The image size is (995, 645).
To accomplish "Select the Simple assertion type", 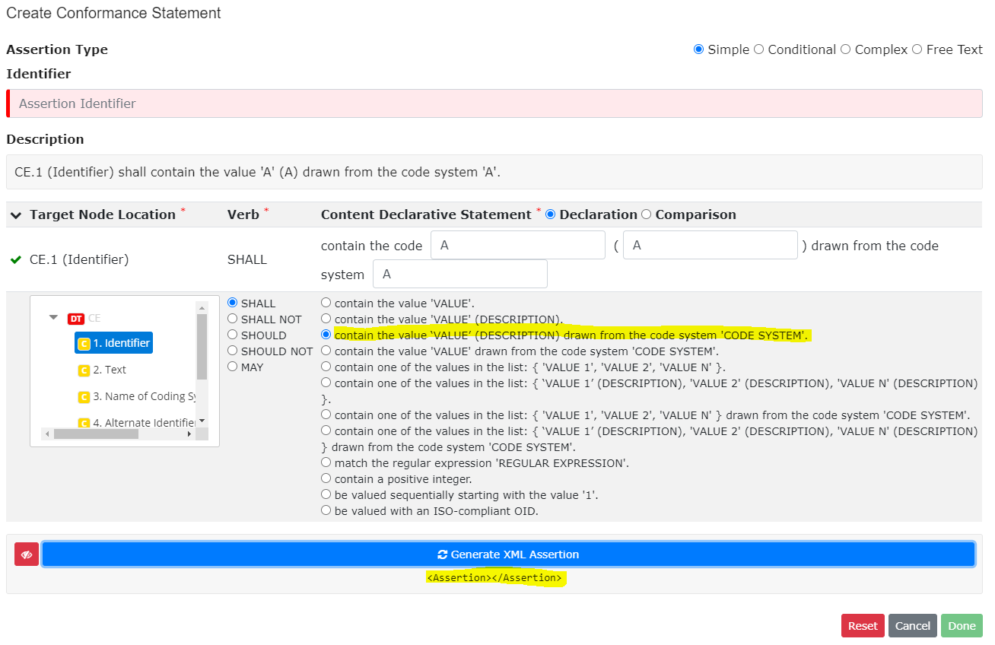I will (x=698, y=49).
